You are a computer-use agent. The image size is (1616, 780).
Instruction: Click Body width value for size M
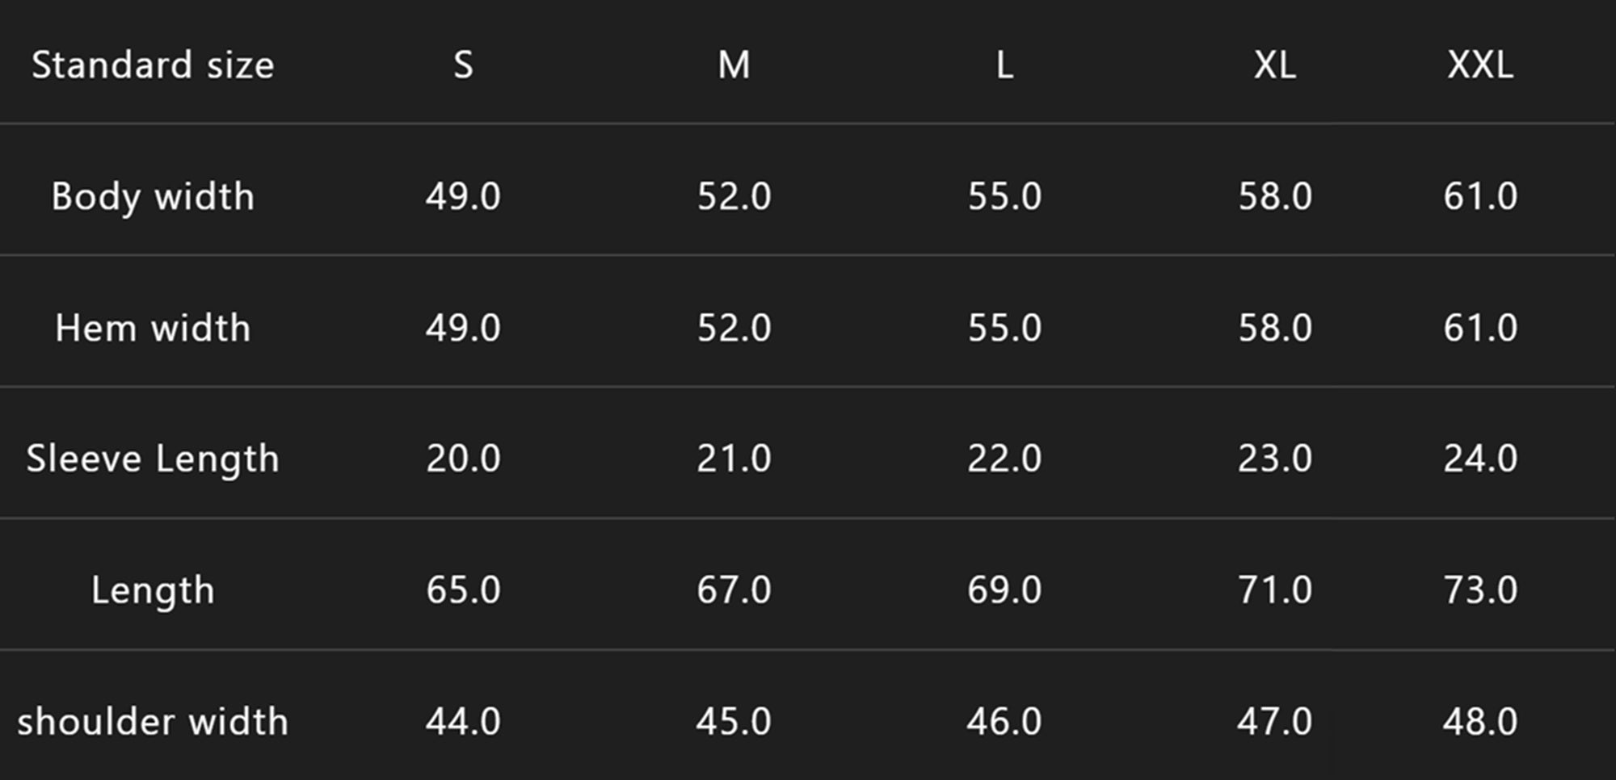(x=734, y=196)
